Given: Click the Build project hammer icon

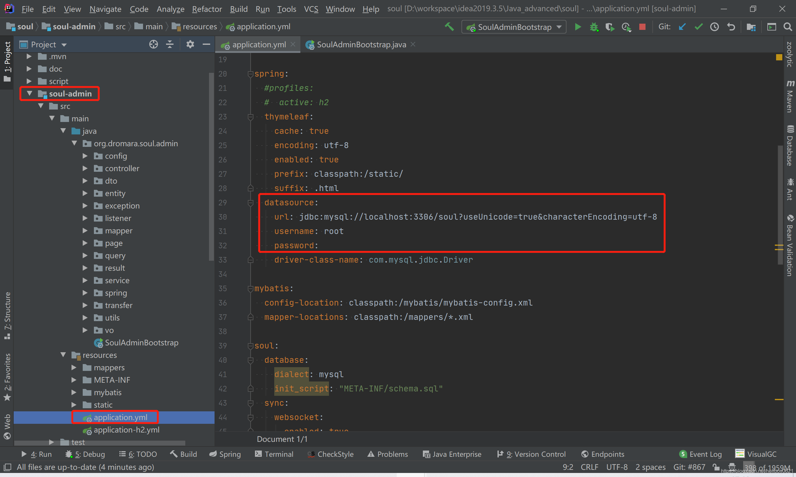Looking at the screenshot, I should tap(449, 27).
